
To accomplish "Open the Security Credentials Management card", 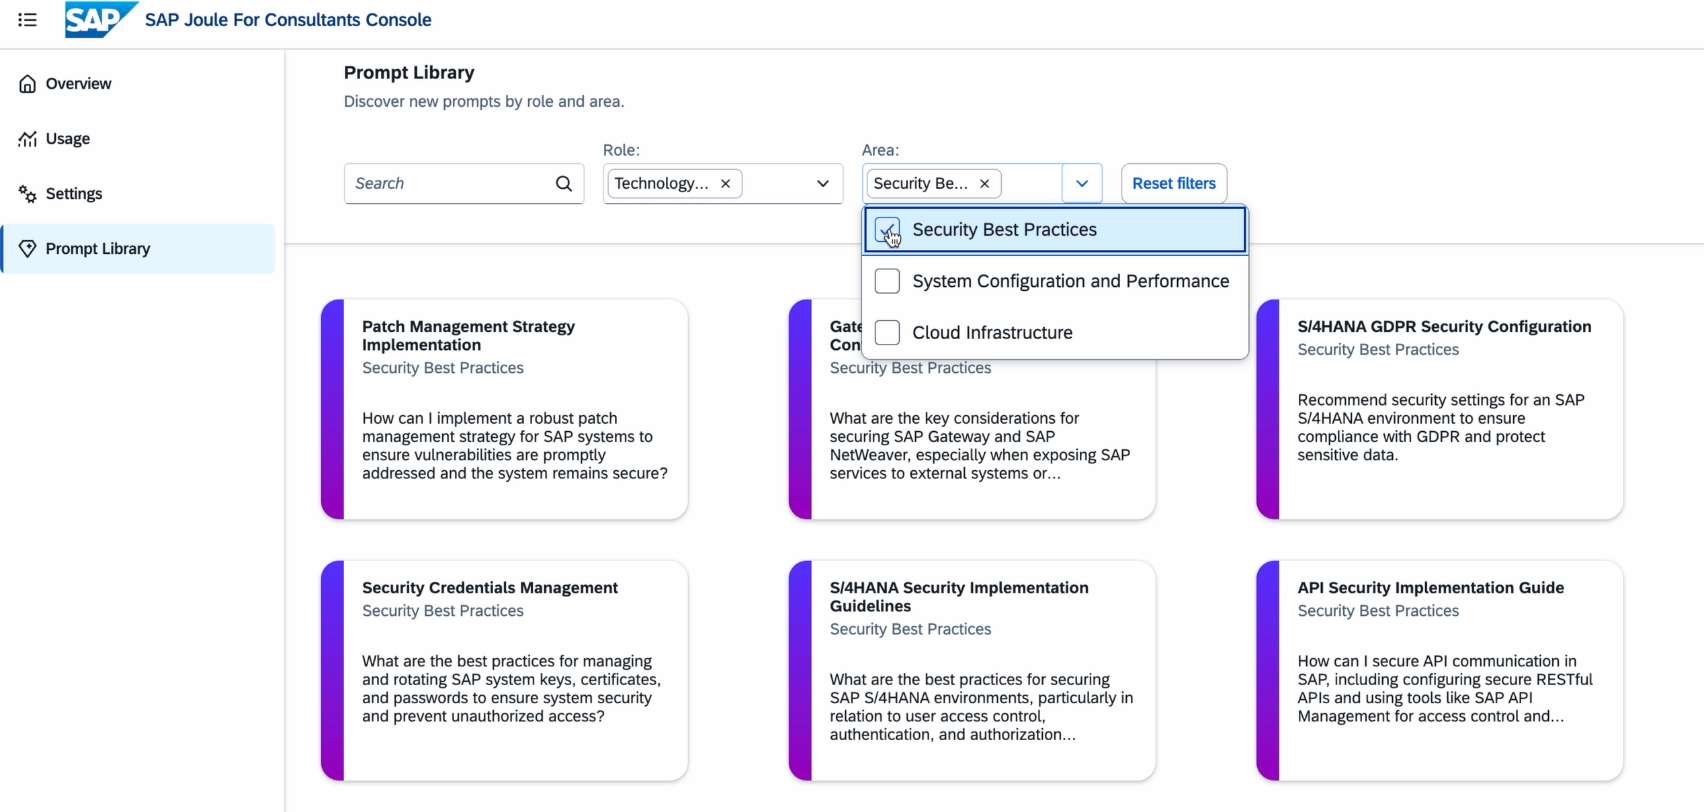I will (505, 670).
